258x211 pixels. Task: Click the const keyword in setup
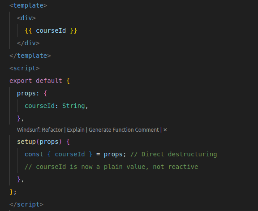click(x=34, y=154)
